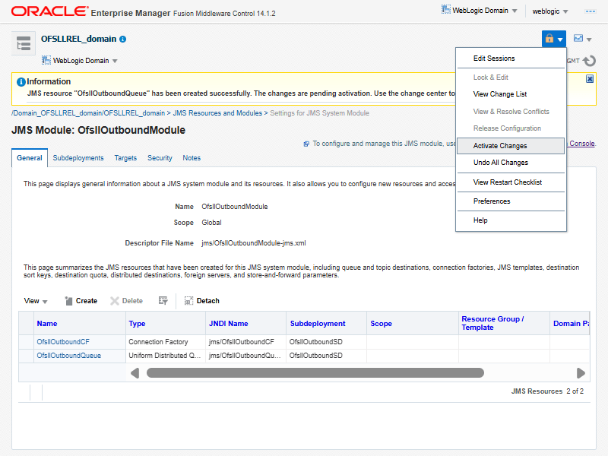Click the table's horizontal scrollbar
Screen dimensions: 608x456
[x=315, y=373]
